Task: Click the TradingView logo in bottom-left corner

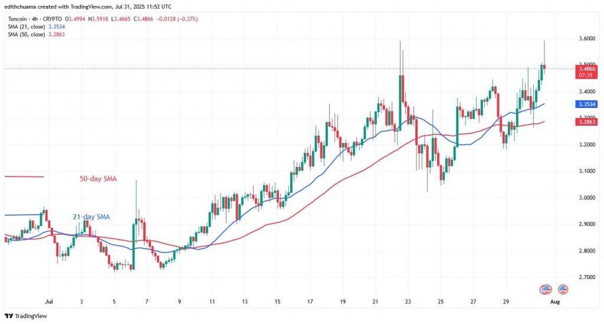Action: point(28,316)
